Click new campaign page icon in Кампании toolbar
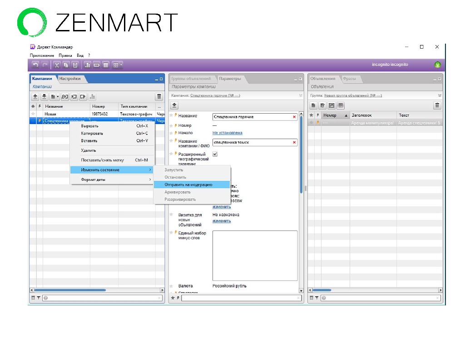 pos(53,96)
